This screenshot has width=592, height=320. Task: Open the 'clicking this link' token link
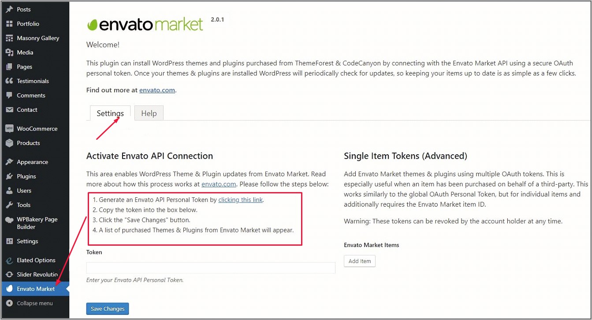pyautogui.click(x=241, y=200)
